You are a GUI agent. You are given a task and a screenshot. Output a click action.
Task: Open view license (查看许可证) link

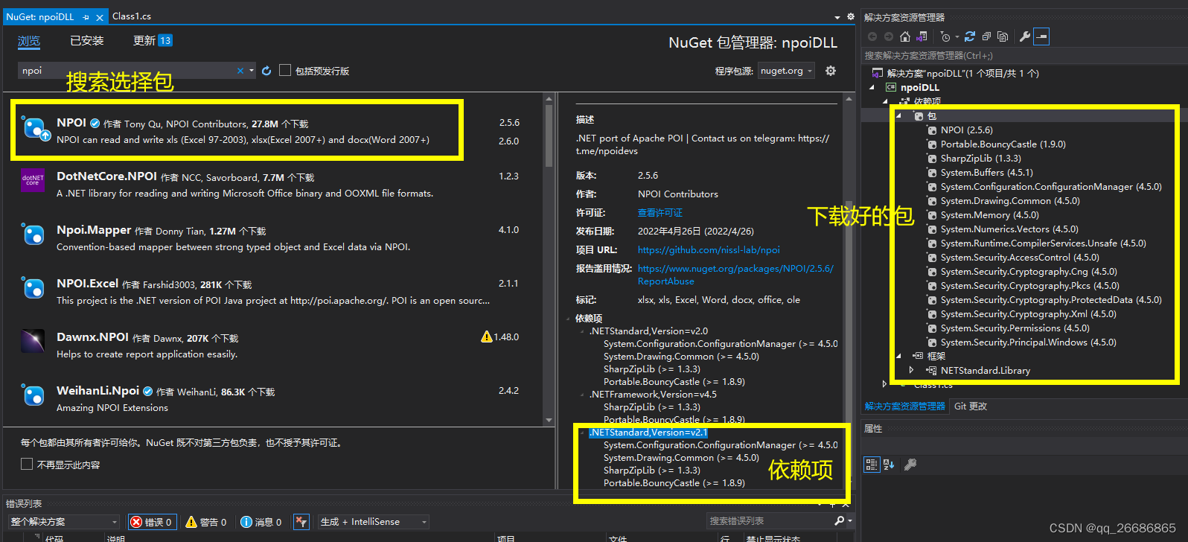[660, 213]
